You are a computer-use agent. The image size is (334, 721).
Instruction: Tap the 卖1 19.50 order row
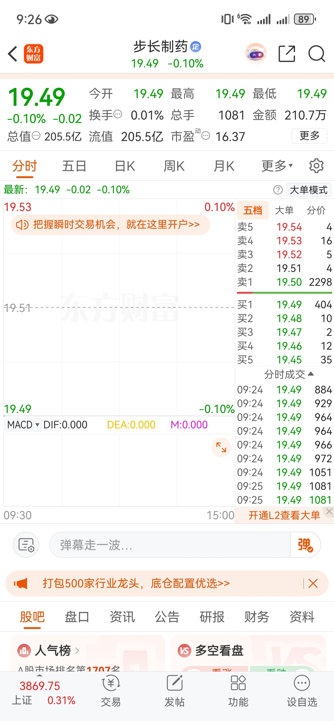[x=284, y=282]
